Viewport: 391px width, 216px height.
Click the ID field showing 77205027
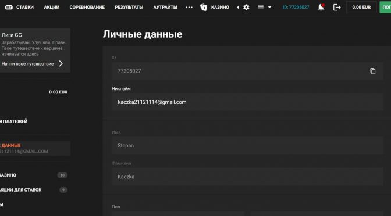pos(247,71)
